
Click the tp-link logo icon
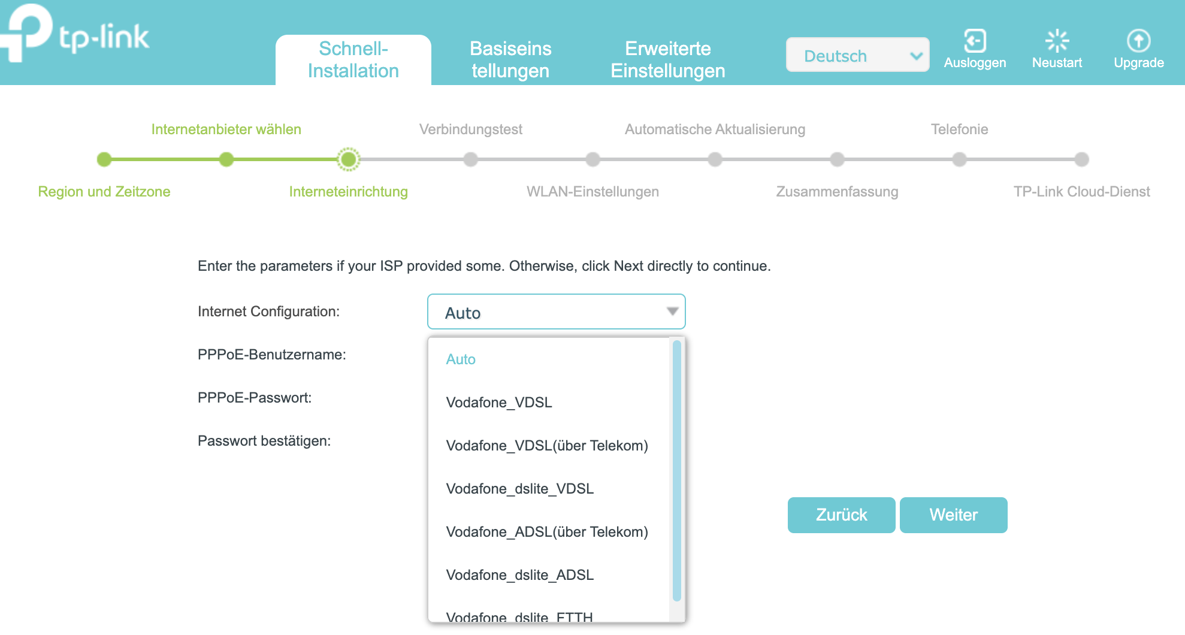pos(27,33)
